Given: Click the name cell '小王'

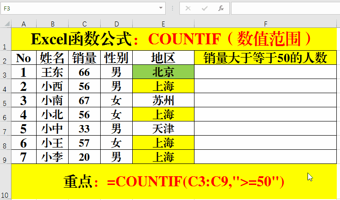Looking at the screenshot, I should click(x=53, y=142).
